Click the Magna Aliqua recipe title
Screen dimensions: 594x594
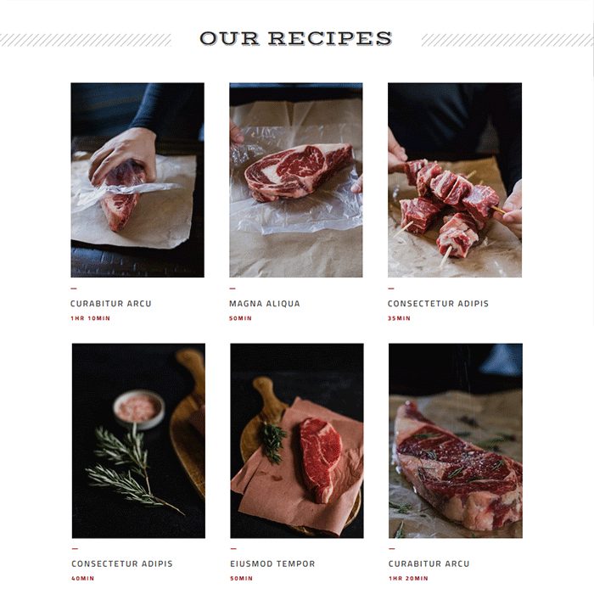click(x=265, y=304)
